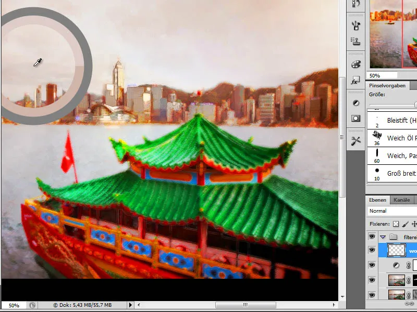Image resolution: width=417 pixels, height=312 pixels.
Task: Switch to the Kanäle tab
Action: 401,200
